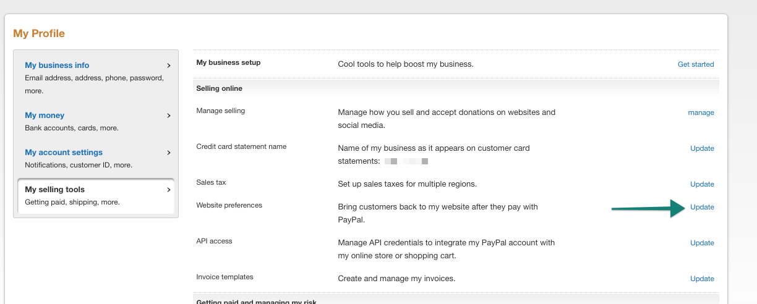Click 'Notifications, customer ID, more.' description
Image resolution: width=757 pixels, height=304 pixels.
coord(79,165)
